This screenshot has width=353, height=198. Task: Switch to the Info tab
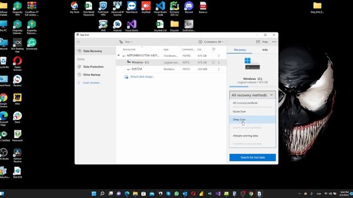tap(265, 50)
